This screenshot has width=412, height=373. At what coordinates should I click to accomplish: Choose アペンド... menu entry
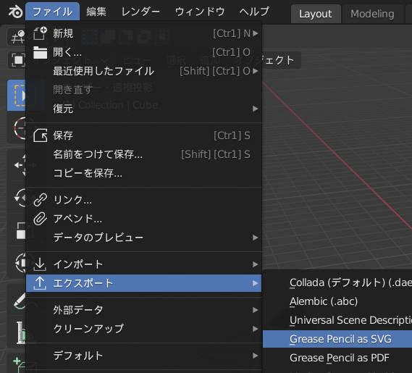[143, 219]
